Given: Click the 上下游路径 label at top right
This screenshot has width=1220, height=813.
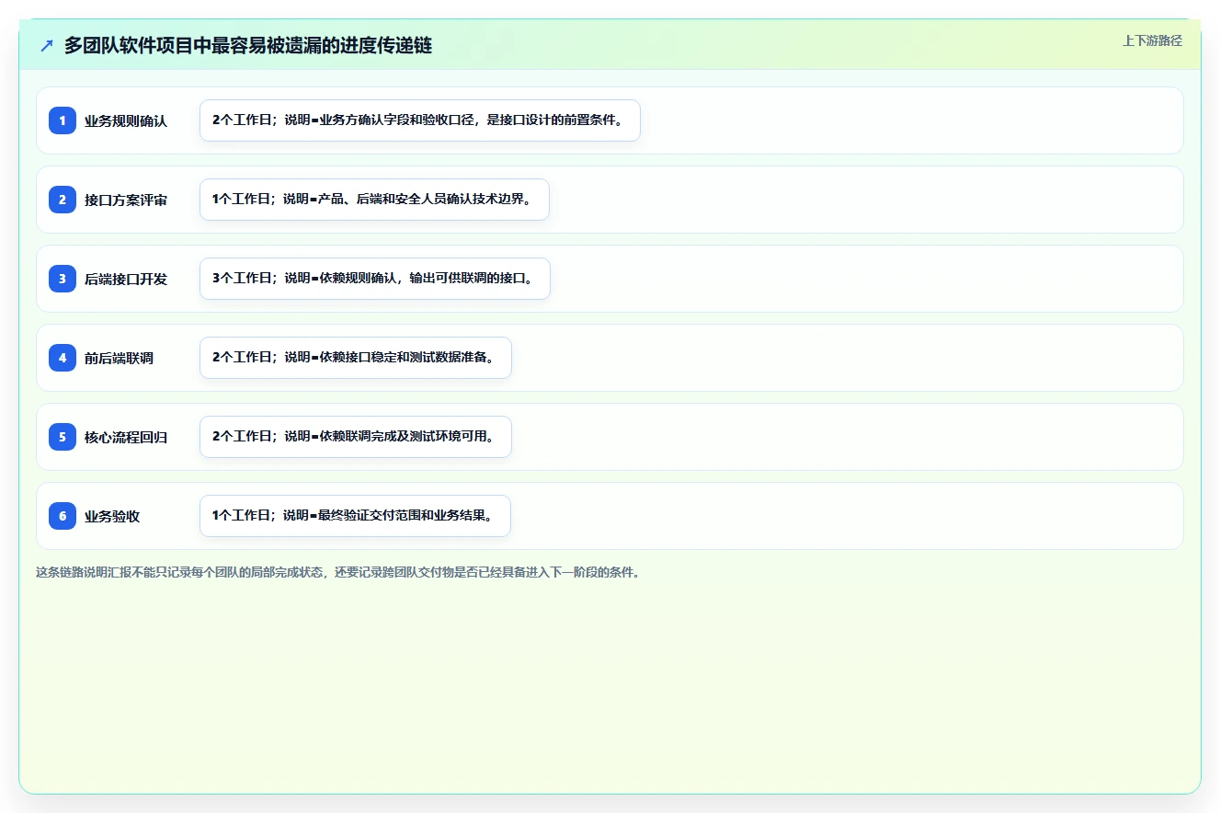Looking at the screenshot, I should coord(1152,41).
